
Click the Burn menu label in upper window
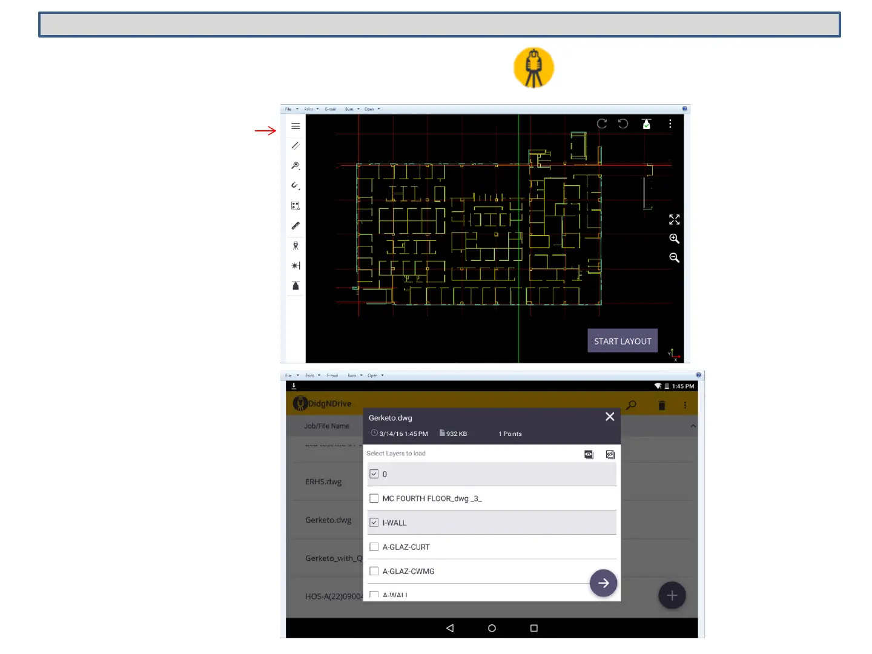pyautogui.click(x=349, y=109)
